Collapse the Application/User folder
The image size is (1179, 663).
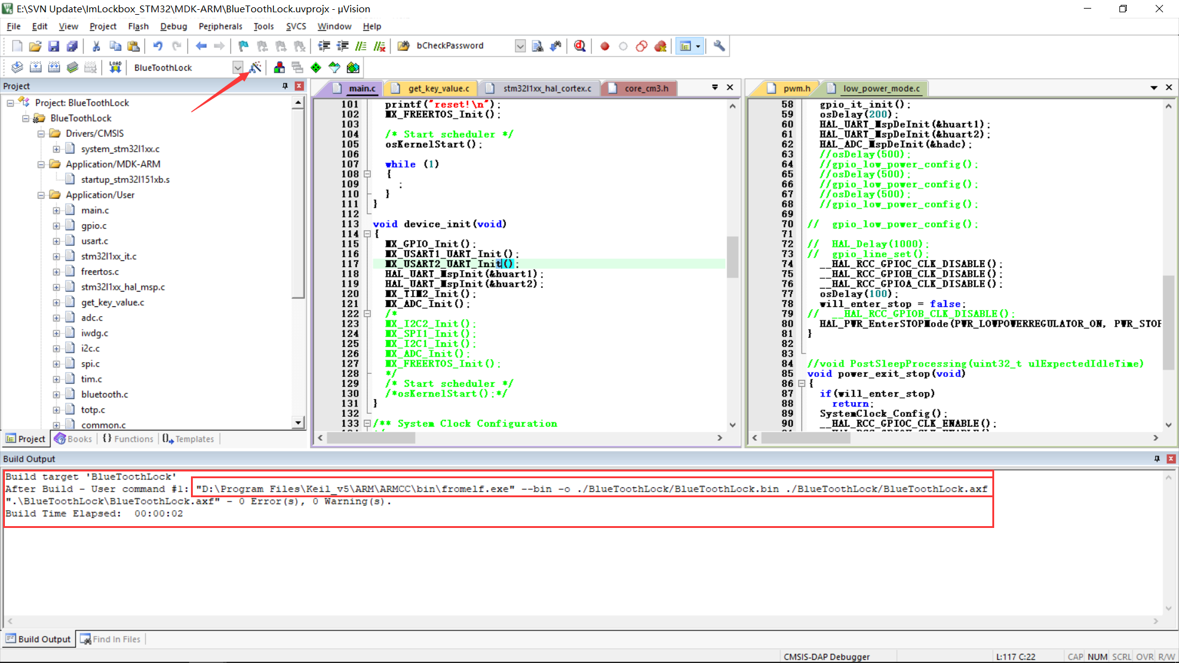[x=42, y=195]
